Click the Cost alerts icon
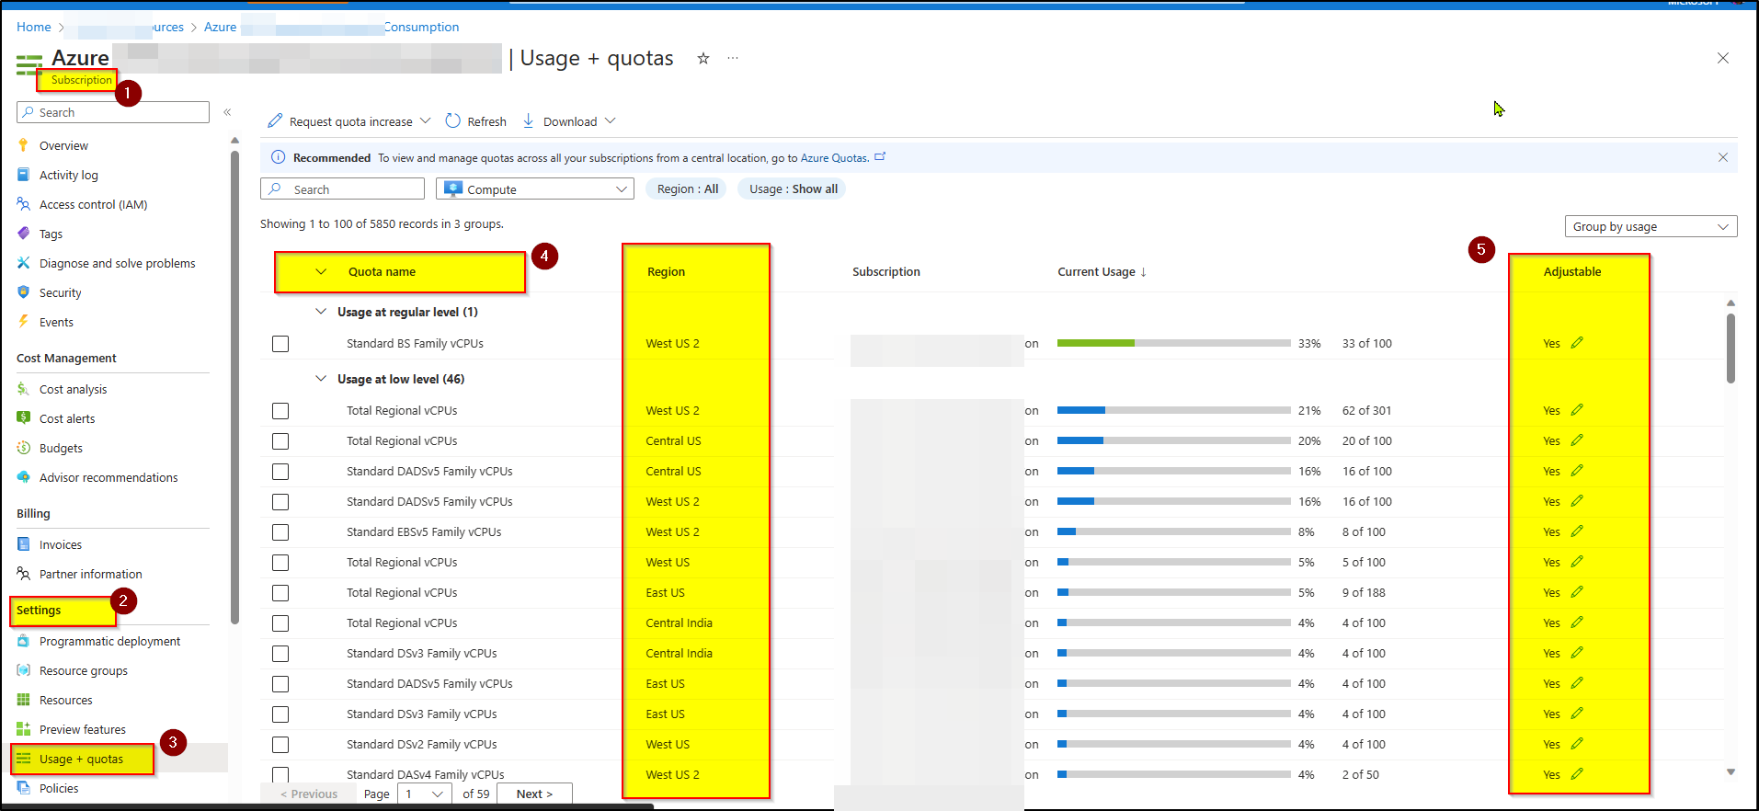 pos(23,418)
